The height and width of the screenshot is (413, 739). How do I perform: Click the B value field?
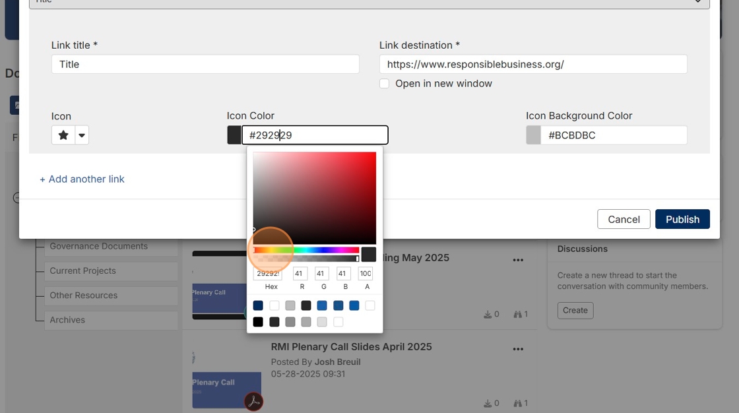pos(344,273)
